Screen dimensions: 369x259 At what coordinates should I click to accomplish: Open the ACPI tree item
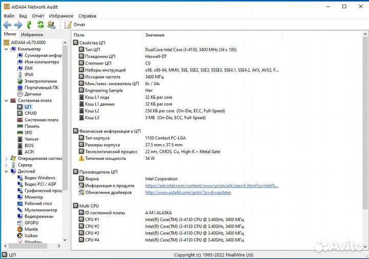26,152
